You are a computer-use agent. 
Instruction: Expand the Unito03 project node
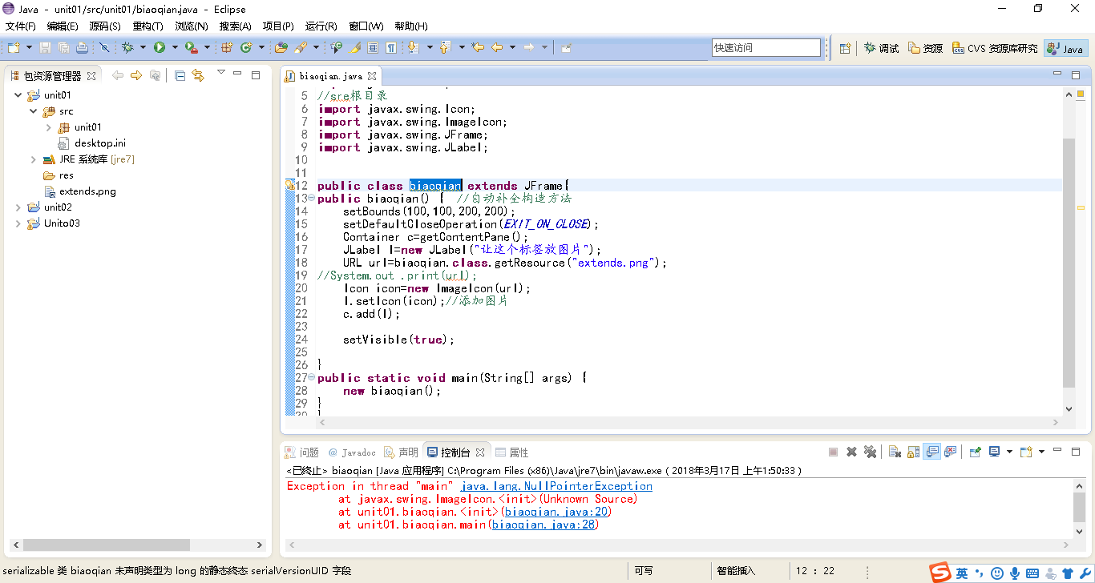18,223
